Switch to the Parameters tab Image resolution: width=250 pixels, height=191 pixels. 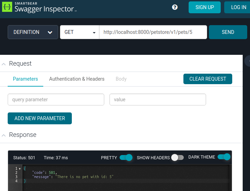click(x=25, y=79)
